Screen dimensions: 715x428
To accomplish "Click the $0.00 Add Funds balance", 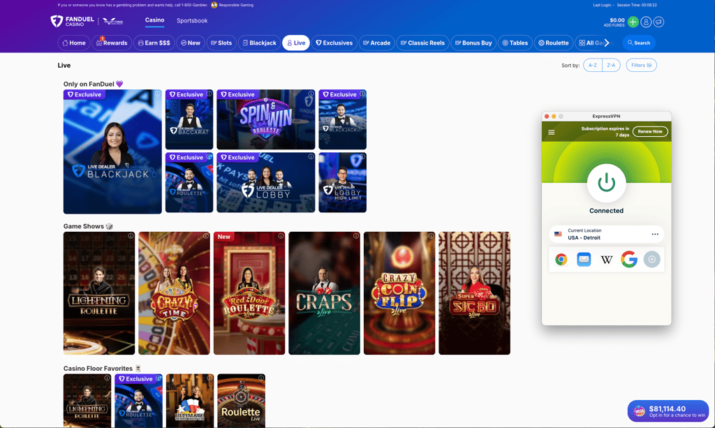I will click(x=614, y=22).
